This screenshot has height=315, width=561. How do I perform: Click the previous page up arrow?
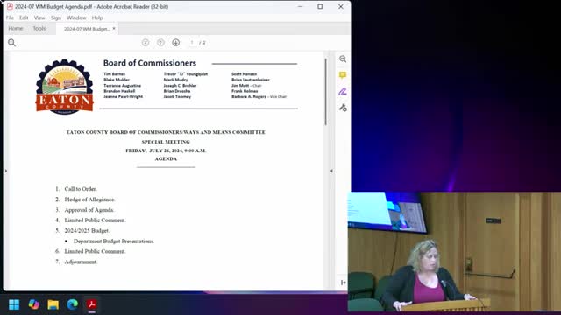coord(160,43)
